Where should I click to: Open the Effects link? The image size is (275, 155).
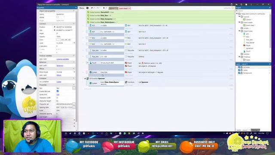(59, 75)
